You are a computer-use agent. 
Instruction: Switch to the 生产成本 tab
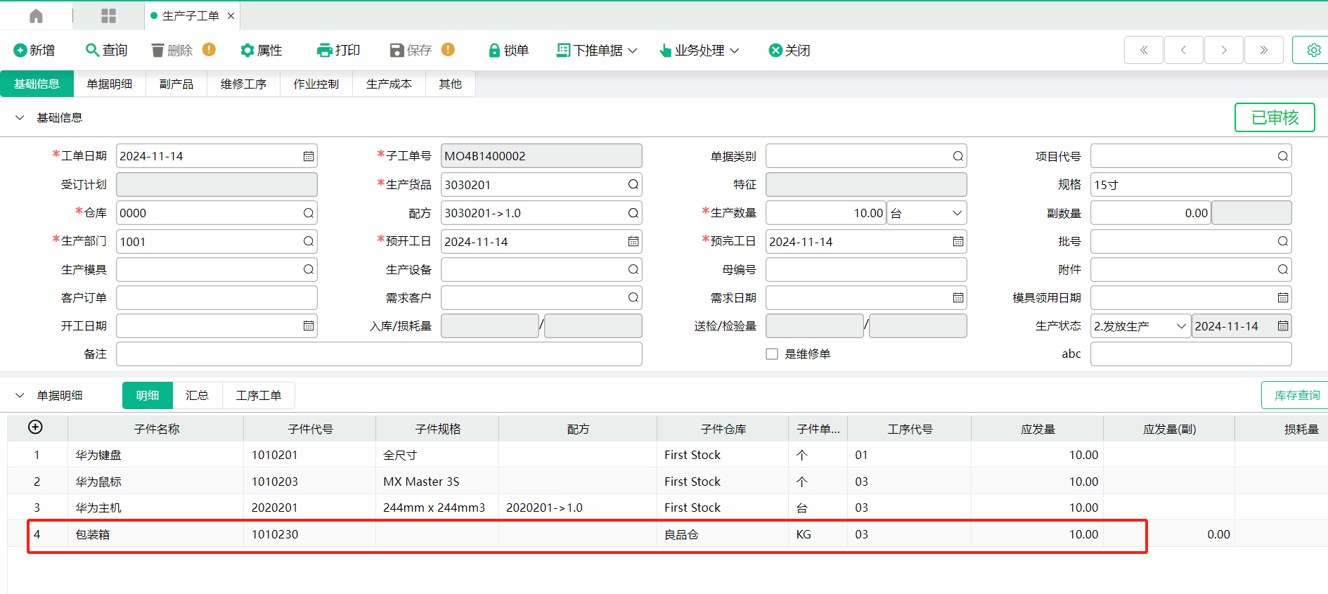point(389,84)
